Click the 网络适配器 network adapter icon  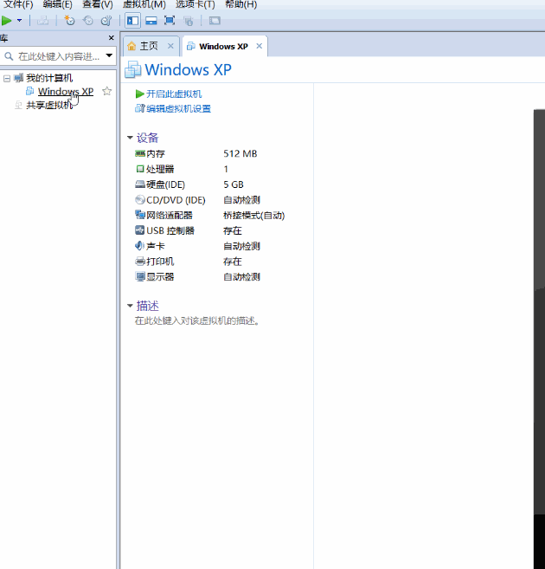coord(140,215)
